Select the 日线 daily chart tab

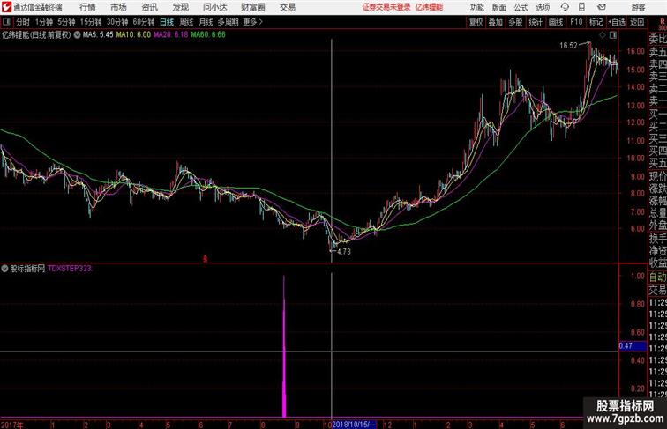167,22
